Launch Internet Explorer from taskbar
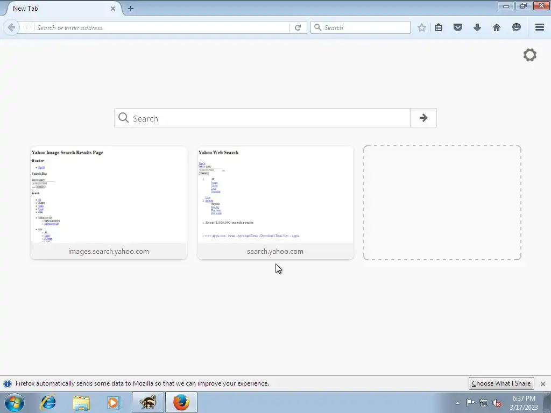Screen dimensions: 551x413 click(x=48, y=402)
